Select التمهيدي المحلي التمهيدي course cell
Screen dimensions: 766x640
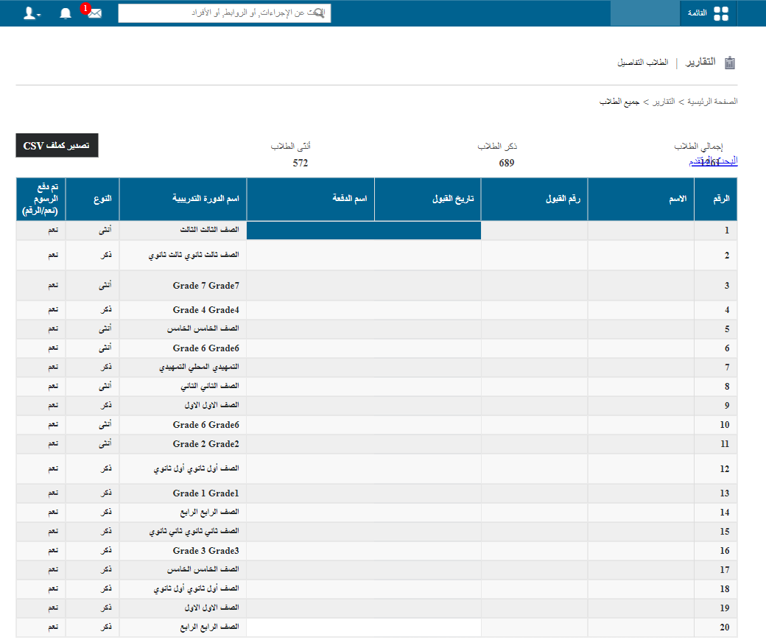(183, 368)
